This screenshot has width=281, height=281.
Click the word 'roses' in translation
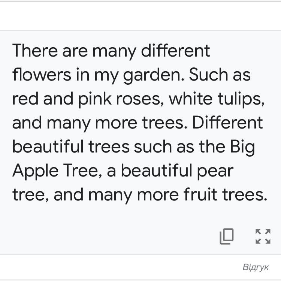[141, 99]
